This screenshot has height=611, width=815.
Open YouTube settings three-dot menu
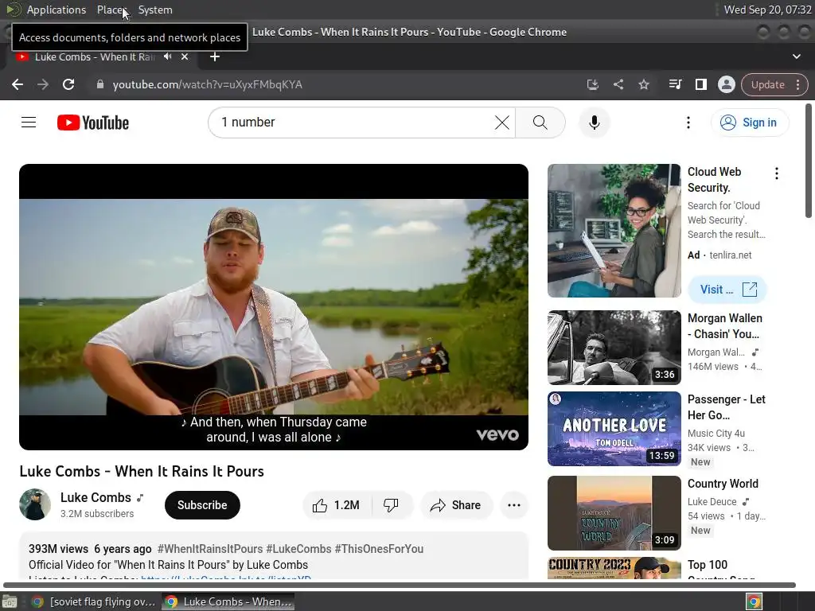(688, 123)
